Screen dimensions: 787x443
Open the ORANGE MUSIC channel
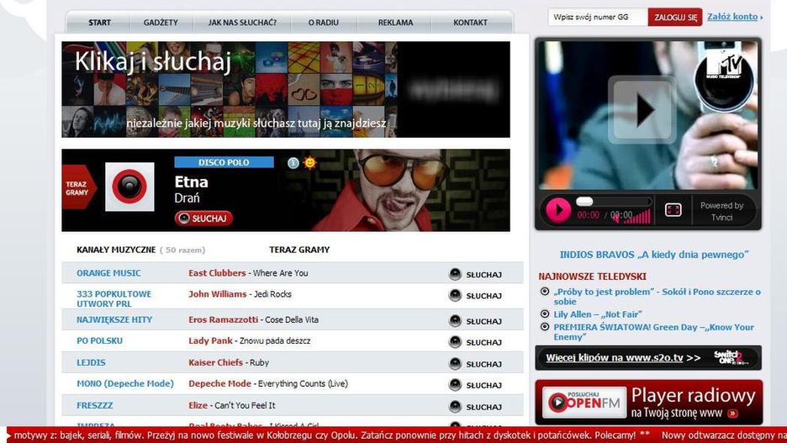click(108, 273)
